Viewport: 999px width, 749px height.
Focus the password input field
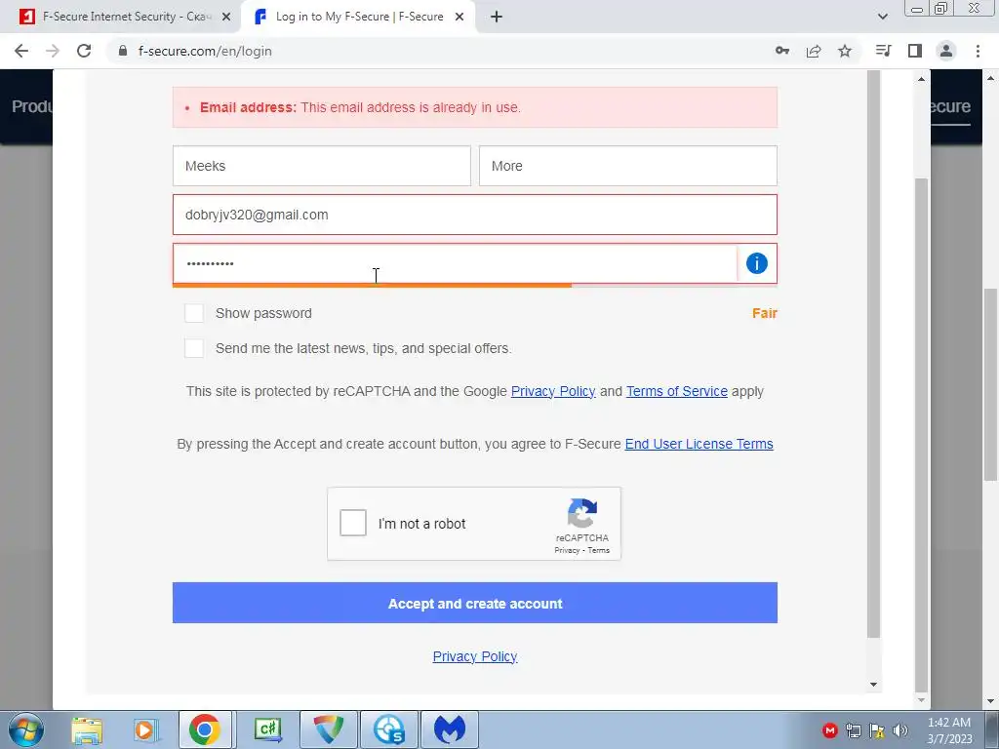tap(455, 263)
